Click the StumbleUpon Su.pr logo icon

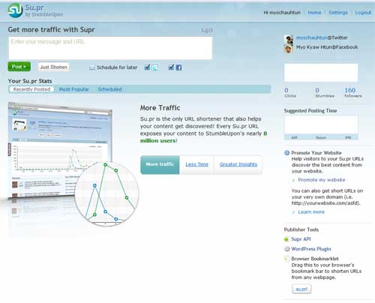[15, 10]
